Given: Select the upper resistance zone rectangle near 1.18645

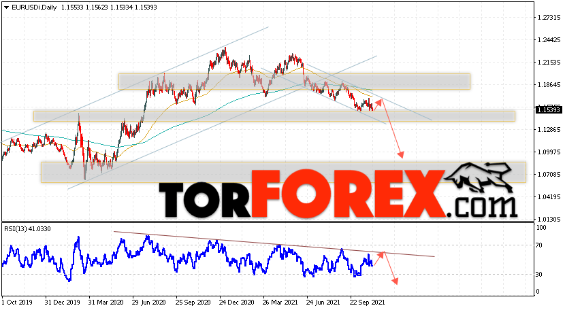Looking at the screenshot, I should click(x=294, y=82).
